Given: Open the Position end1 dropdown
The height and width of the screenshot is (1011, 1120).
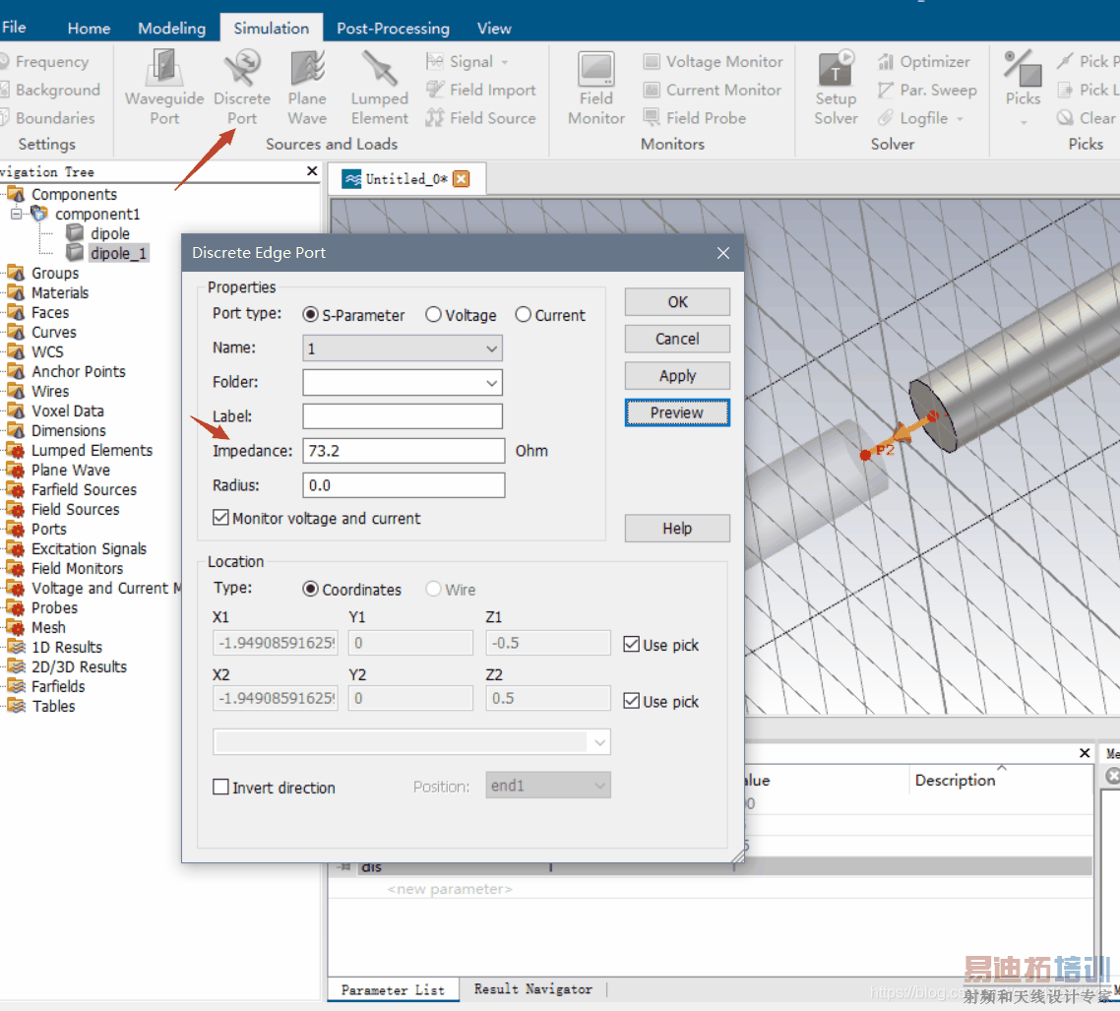Looking at the screenshot, I should (548, 786).
